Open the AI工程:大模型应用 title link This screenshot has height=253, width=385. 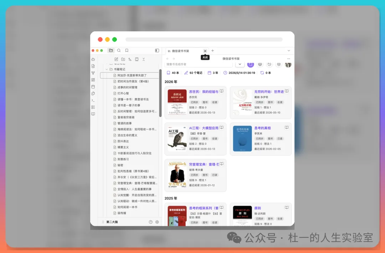(204, 128)
